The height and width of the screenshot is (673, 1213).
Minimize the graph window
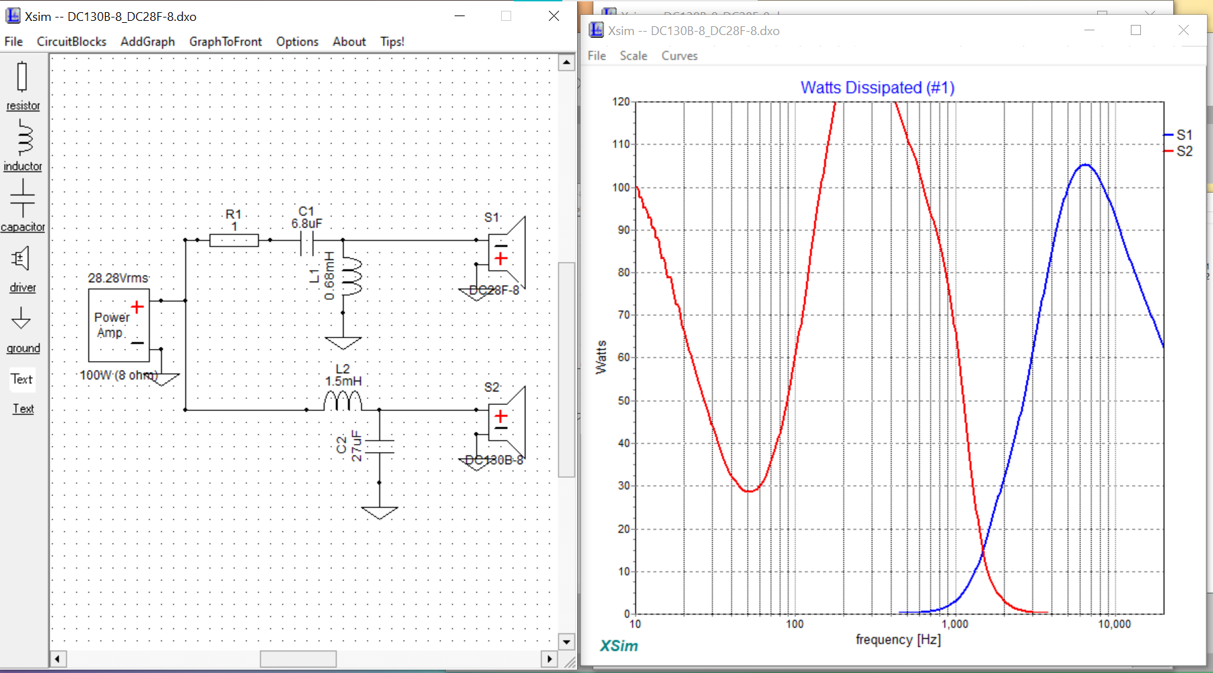(x=1089, y=30)
